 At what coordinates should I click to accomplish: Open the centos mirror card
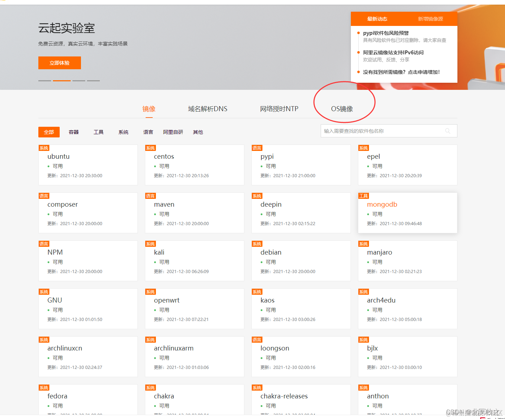(x=195, y=165)
